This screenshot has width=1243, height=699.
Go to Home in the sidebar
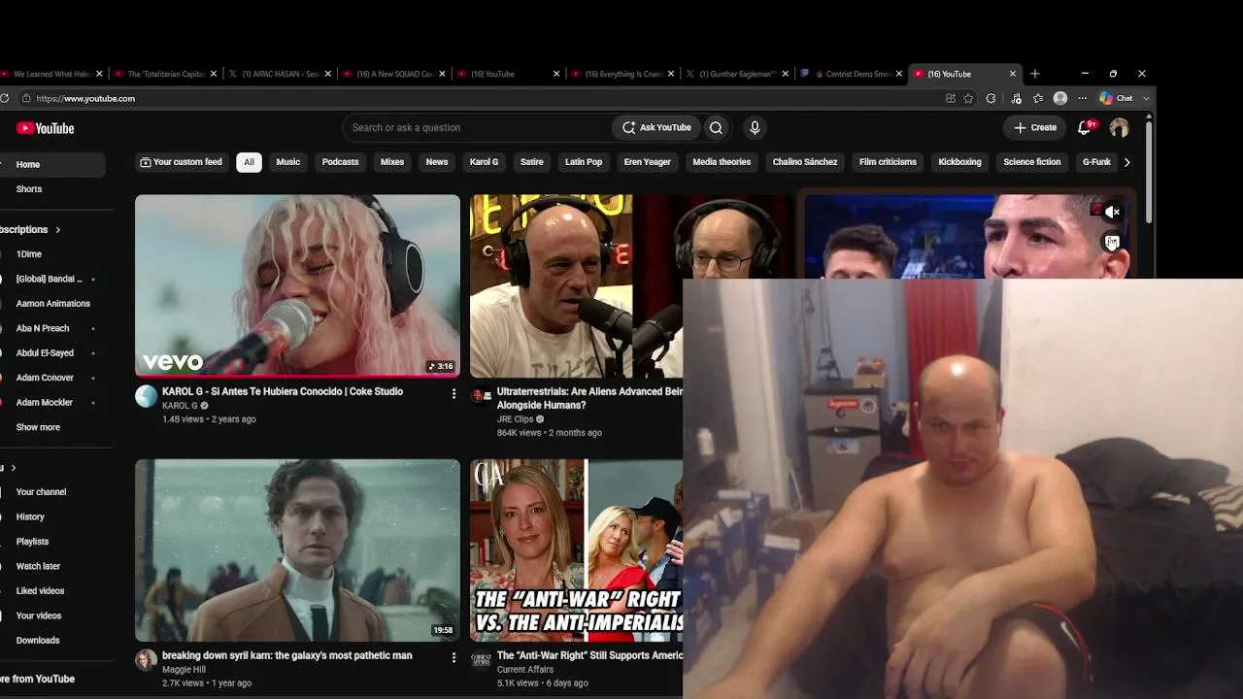52,165
